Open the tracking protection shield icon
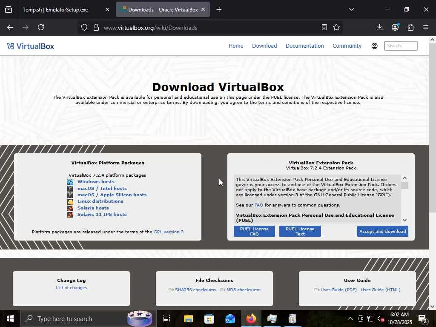The width and height of the screenshot is (436, 327). point(84,28)
